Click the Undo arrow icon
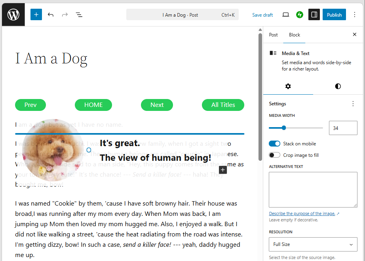The image size is (365, 261). pyautogui.click(x=51, y=15)
